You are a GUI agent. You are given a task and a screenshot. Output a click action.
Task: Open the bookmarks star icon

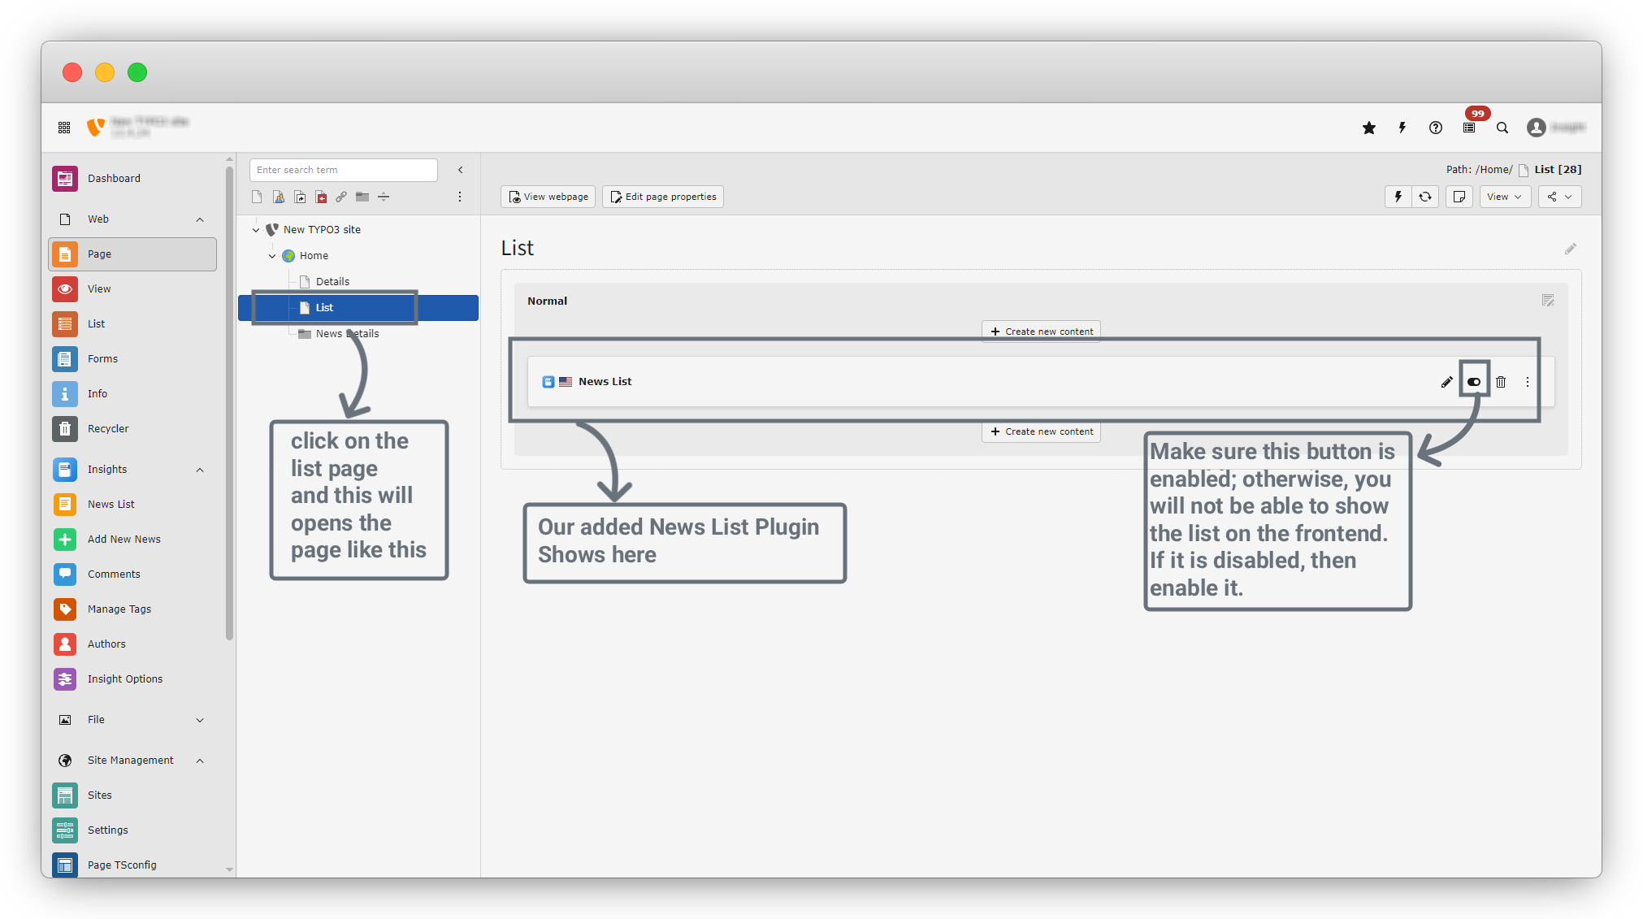[x=1369, y=128]
